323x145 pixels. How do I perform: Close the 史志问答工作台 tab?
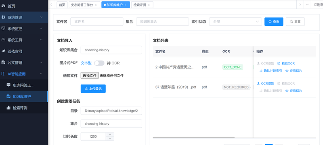point(96,5)
